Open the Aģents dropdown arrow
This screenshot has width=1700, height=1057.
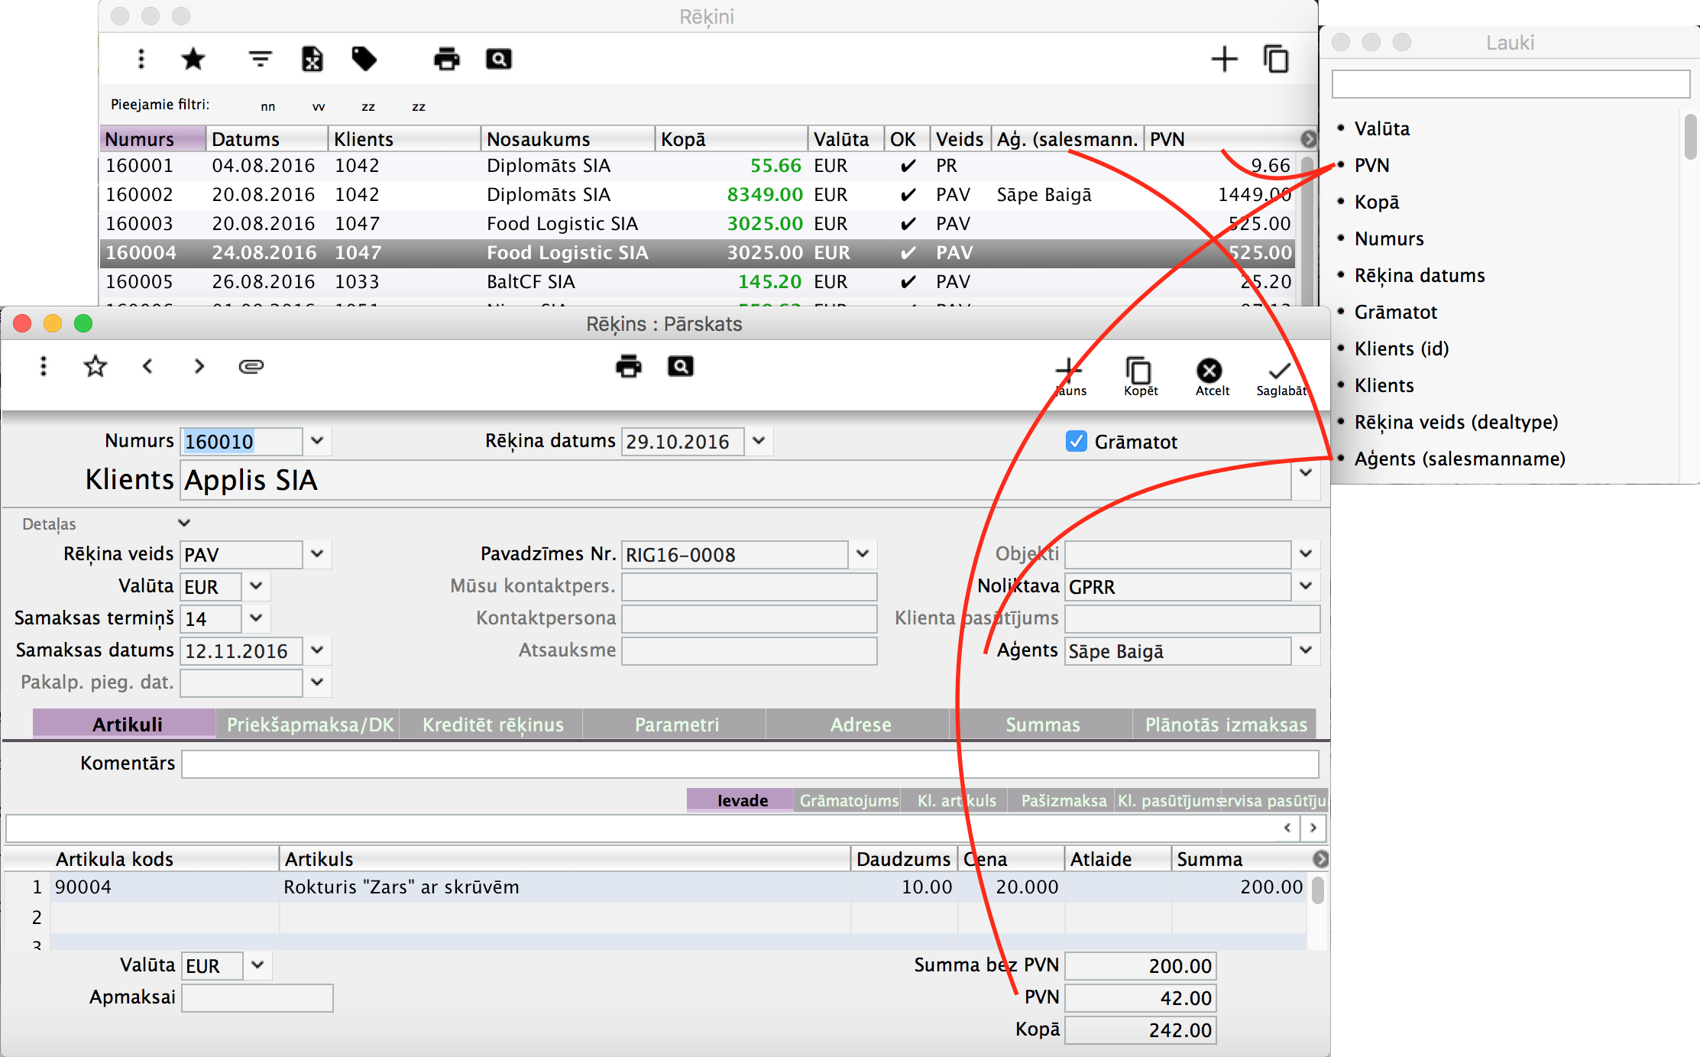click(x=1306, y=650)
